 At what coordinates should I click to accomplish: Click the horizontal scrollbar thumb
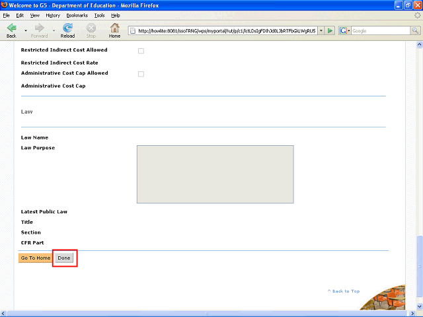(207, 314)
